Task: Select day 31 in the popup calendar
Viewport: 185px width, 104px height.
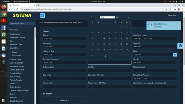Action: [92, 55]
